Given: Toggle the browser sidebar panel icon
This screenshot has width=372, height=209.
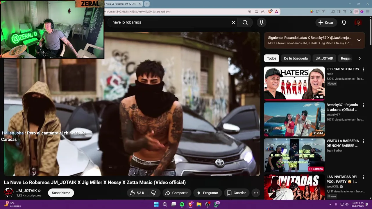Looking at the screenshot, I should 339,12.
